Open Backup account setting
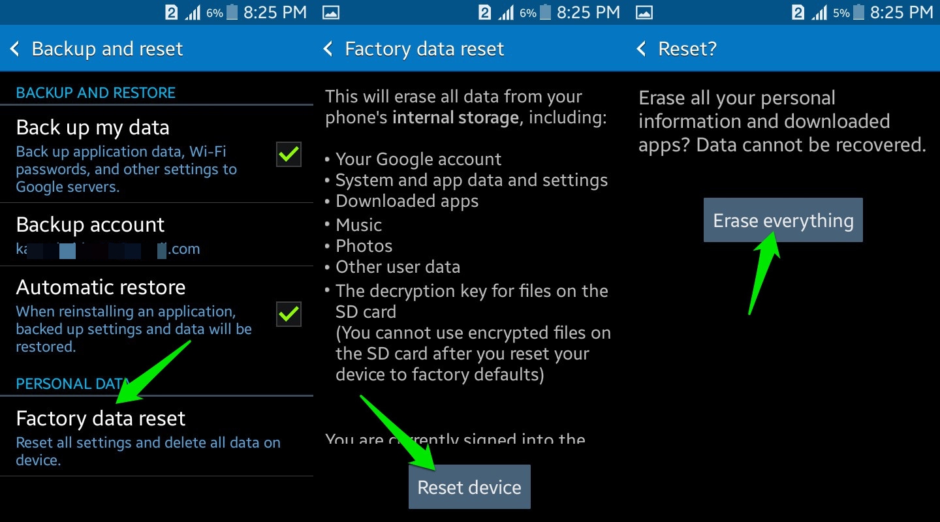Screen dimensions: 940x522 pos(157,235)
